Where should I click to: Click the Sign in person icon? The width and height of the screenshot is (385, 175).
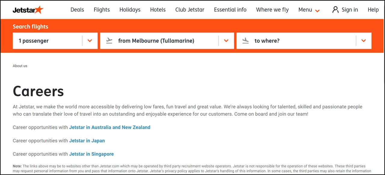(335, 10)
